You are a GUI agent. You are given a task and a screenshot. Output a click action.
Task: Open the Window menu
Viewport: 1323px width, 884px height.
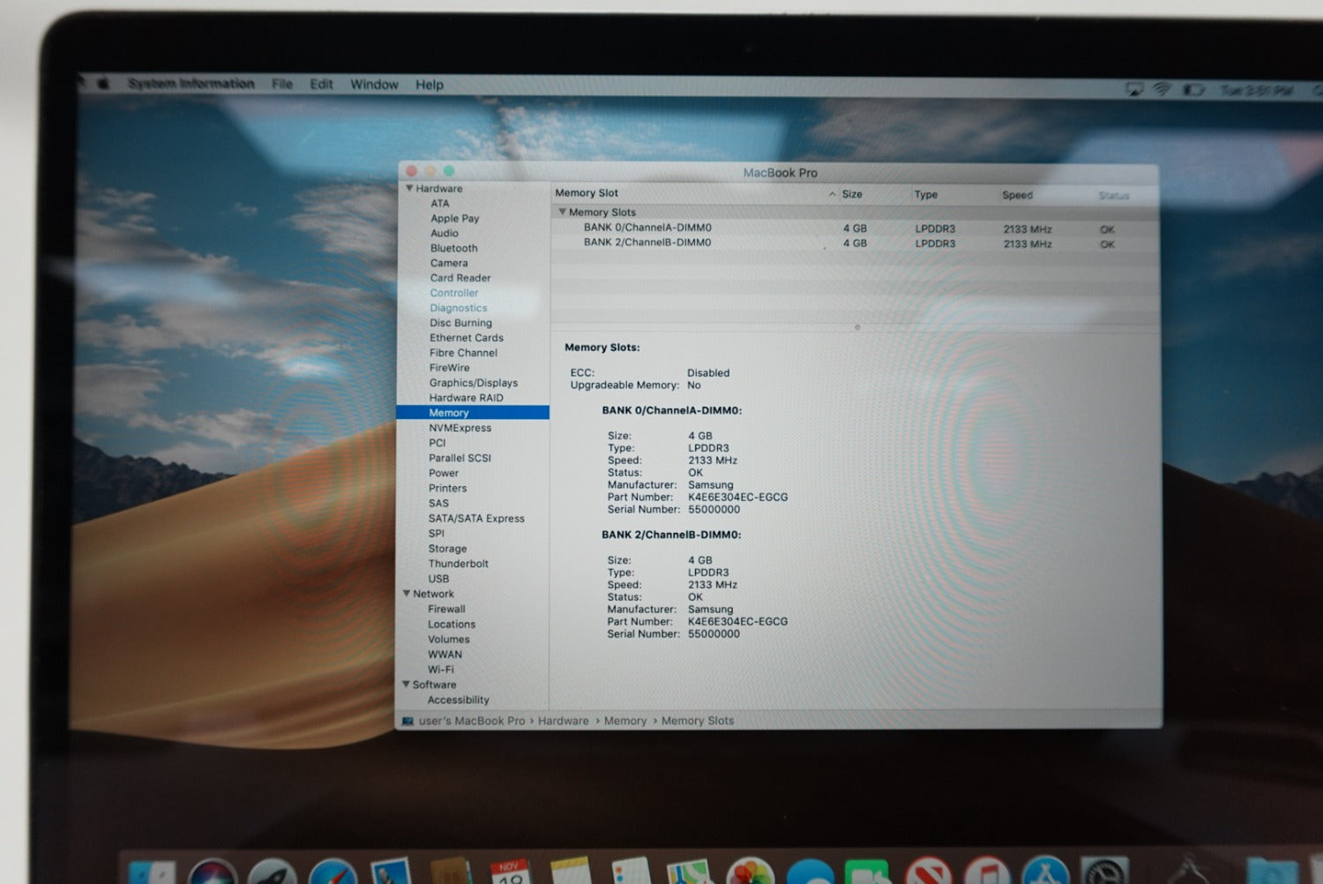click(x=374, y=85)
